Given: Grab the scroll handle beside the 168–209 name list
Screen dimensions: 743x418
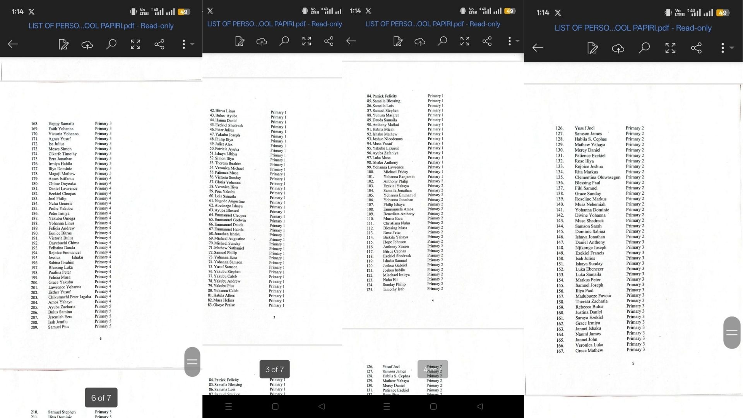Looking at the screenshot, I should [192, 362].
